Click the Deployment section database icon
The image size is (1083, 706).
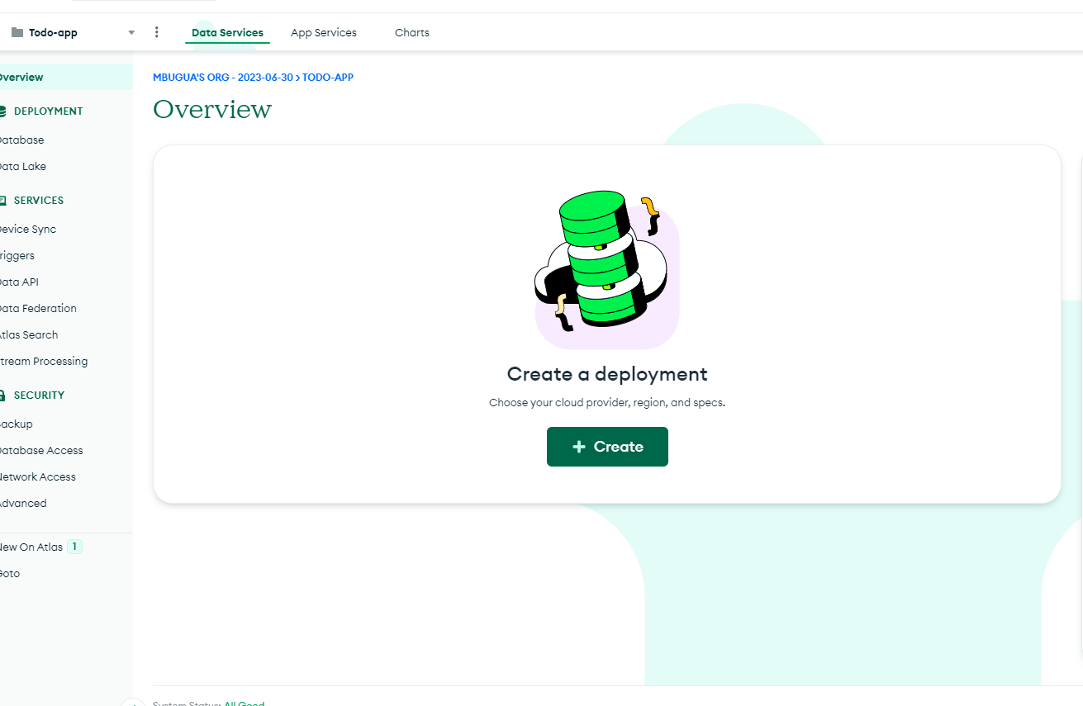coord(3,111)
